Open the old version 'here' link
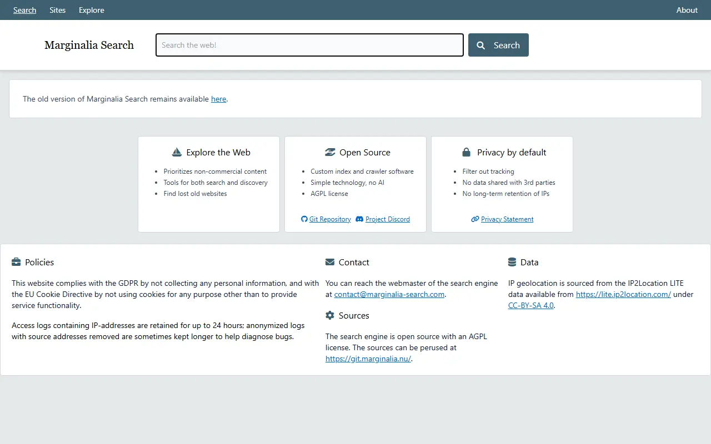This screenshot has width=711, height=444. tap(219, 99)
